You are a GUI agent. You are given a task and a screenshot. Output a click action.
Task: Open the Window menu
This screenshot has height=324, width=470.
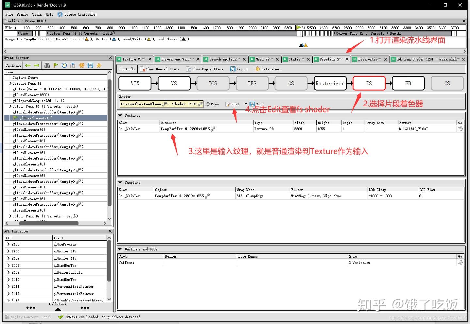[23, 14]
